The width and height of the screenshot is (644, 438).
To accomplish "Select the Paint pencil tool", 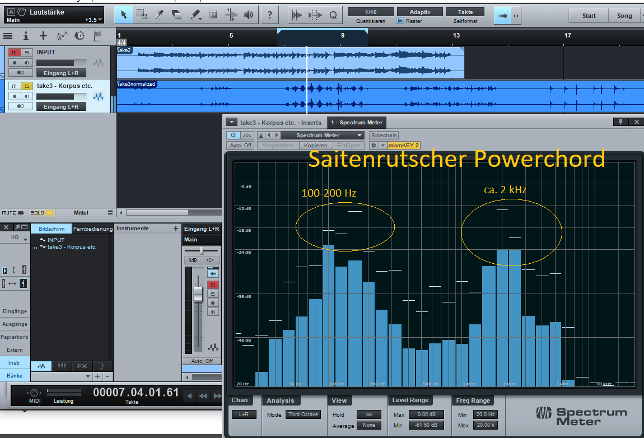I will click(x=195, y=15).
